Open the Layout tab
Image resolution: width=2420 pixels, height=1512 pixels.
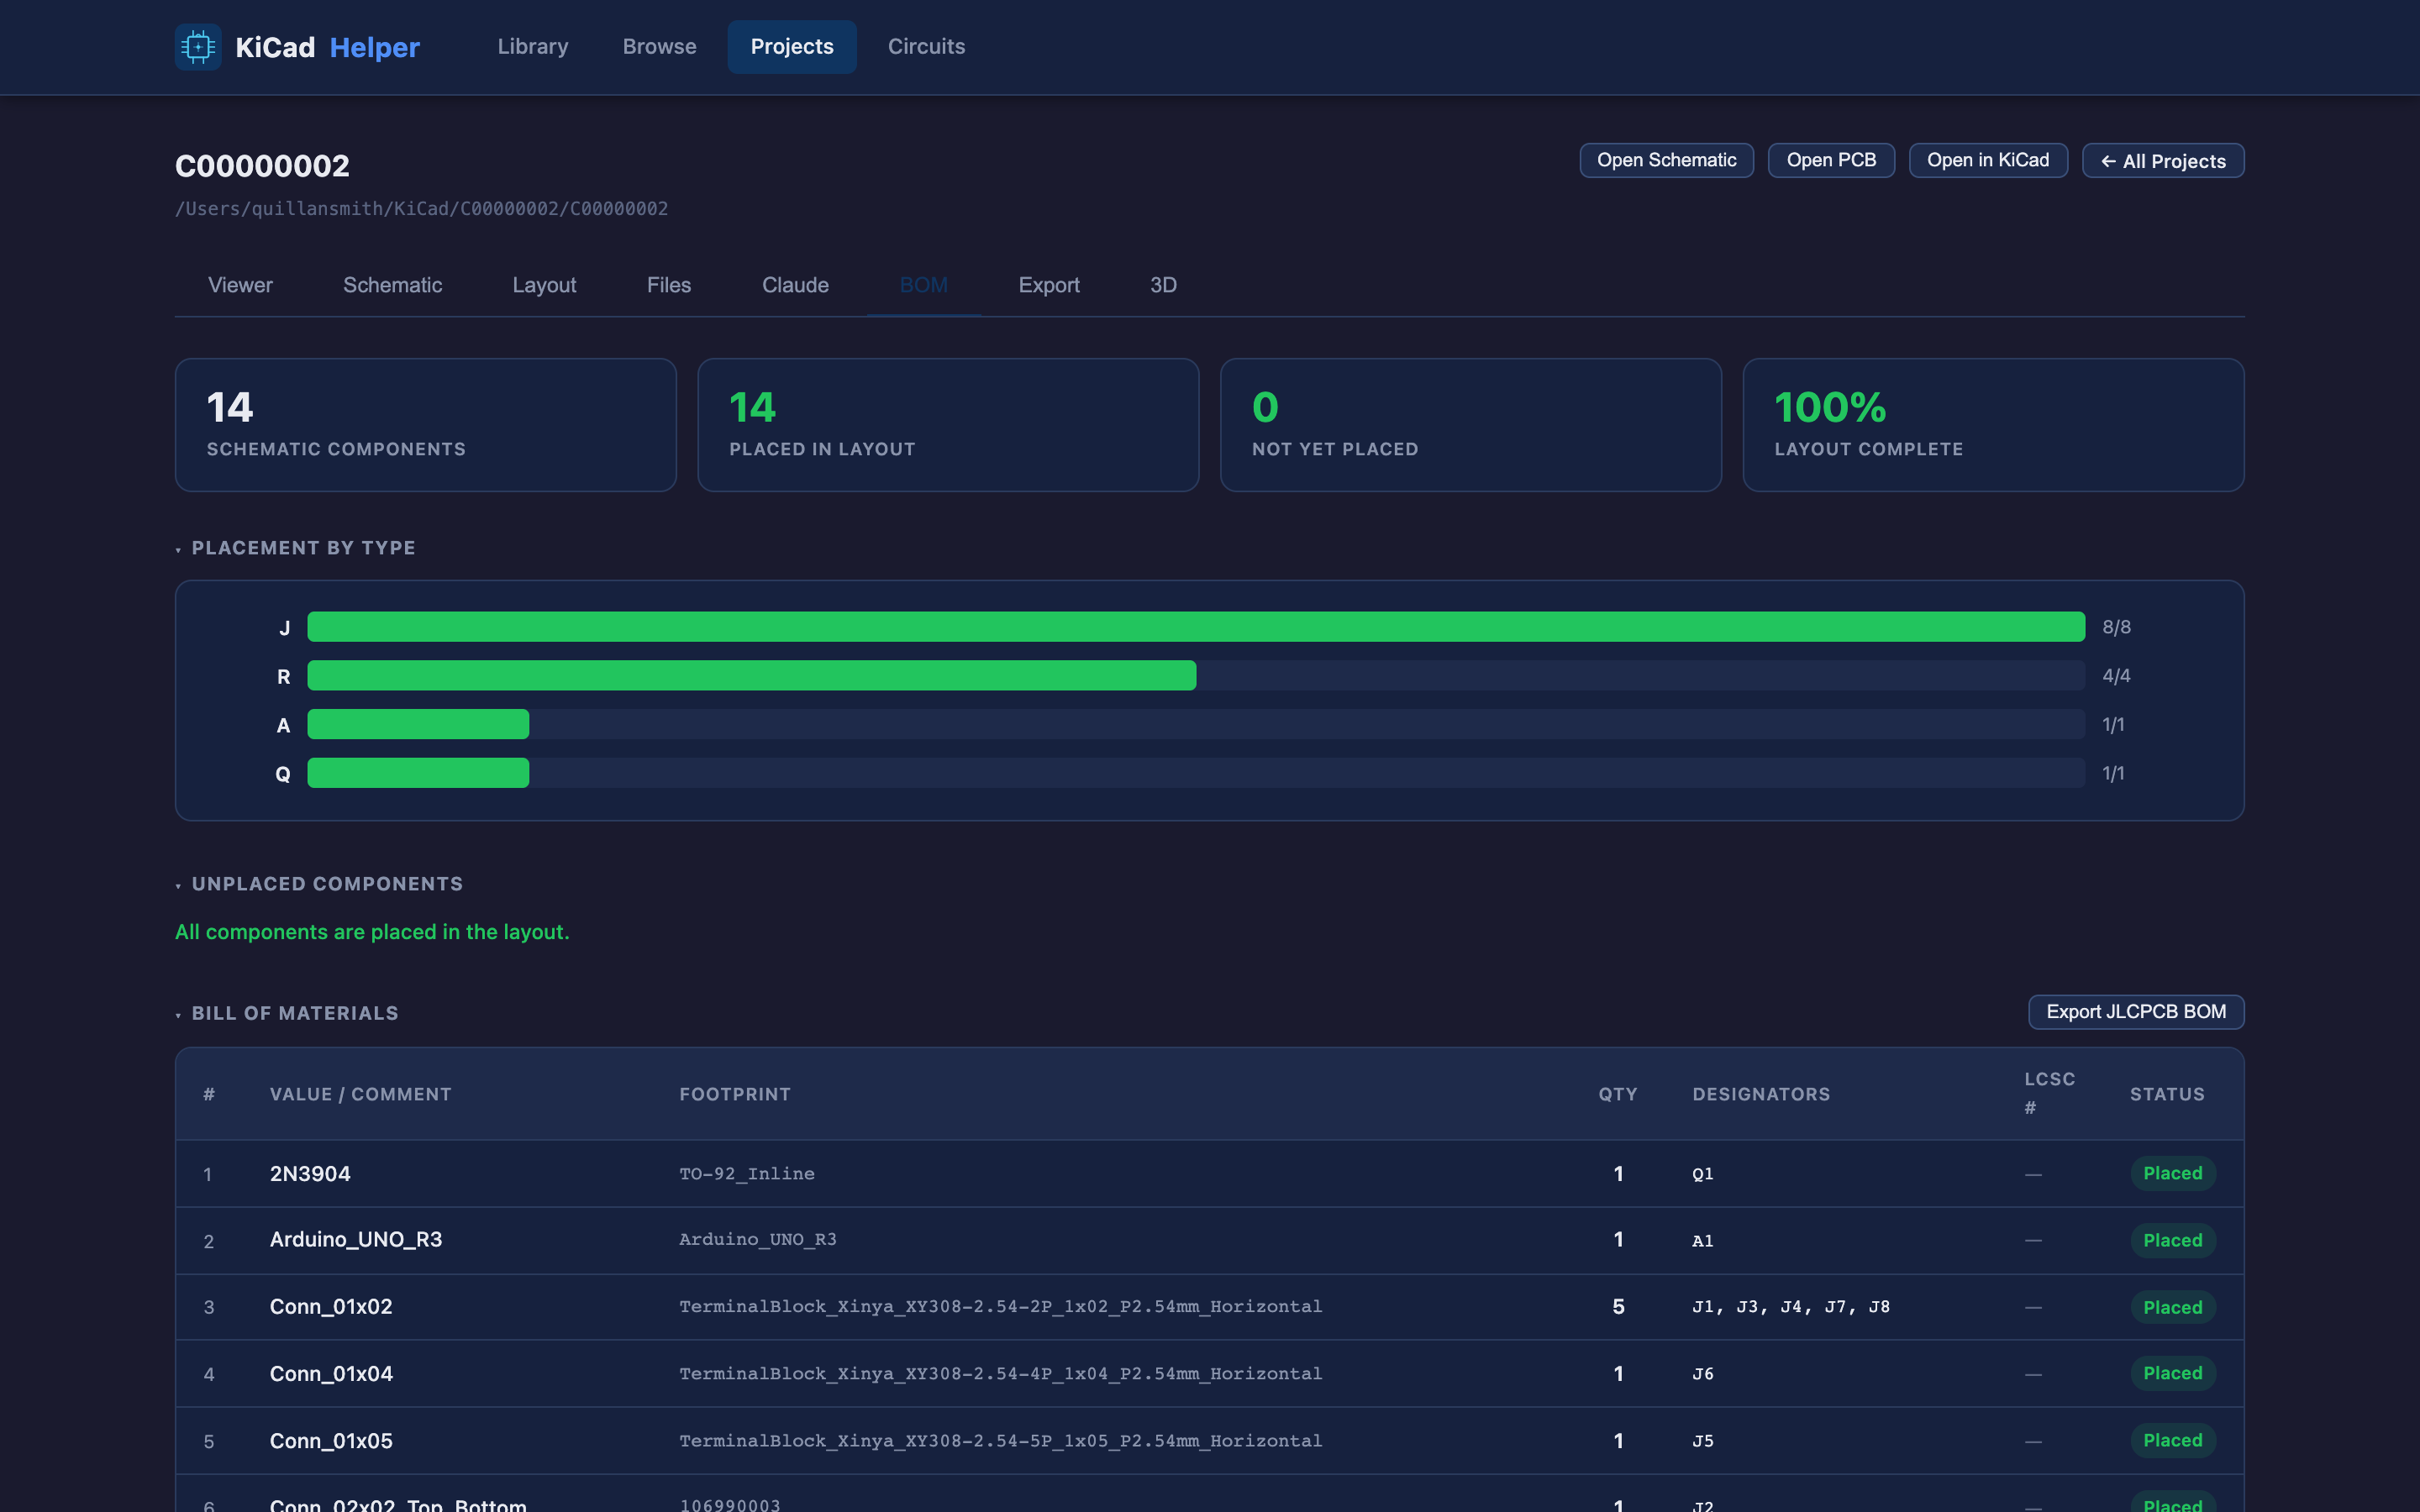pos(544,285)
